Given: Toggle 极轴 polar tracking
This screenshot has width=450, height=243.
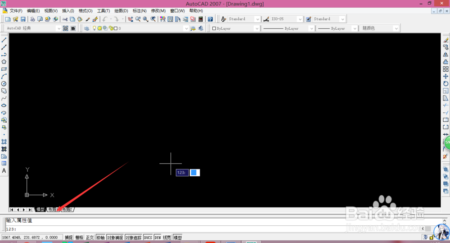Looking at the screenshot, I should click(100, 238).
